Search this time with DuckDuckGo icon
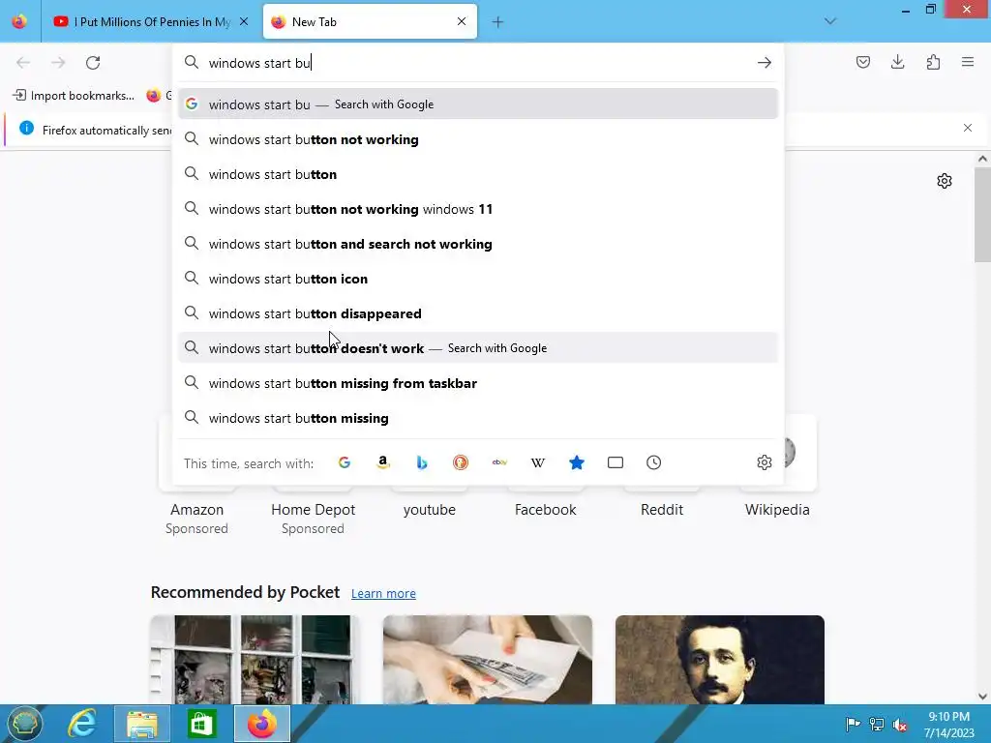The image size is (991, 743). (461, 462)
